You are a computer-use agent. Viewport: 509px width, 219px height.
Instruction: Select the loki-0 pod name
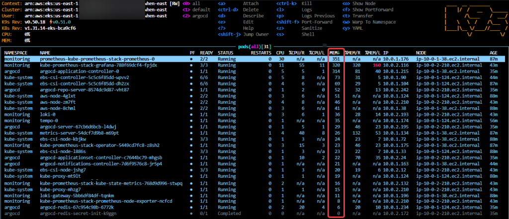47,115
